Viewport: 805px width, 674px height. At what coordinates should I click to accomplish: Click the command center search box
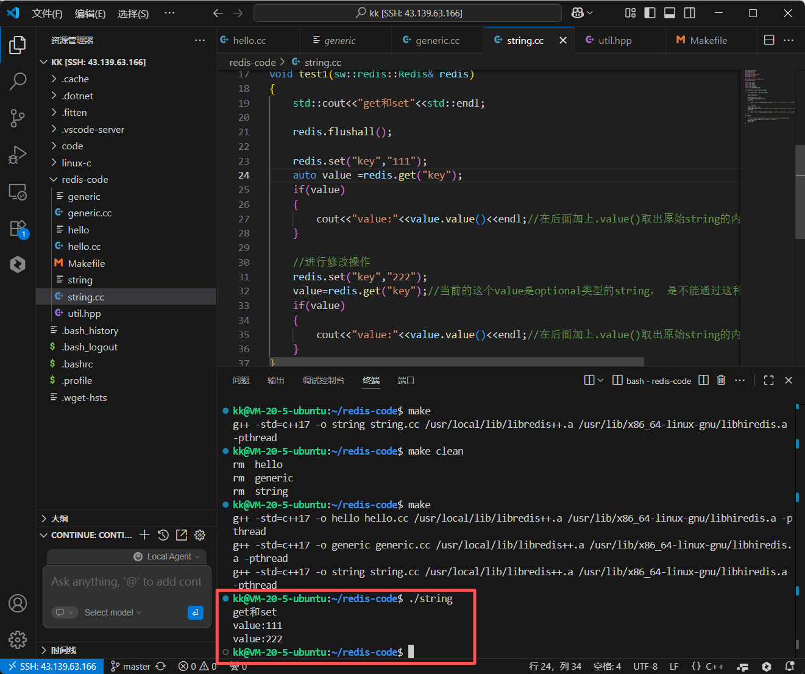[408, 13]
